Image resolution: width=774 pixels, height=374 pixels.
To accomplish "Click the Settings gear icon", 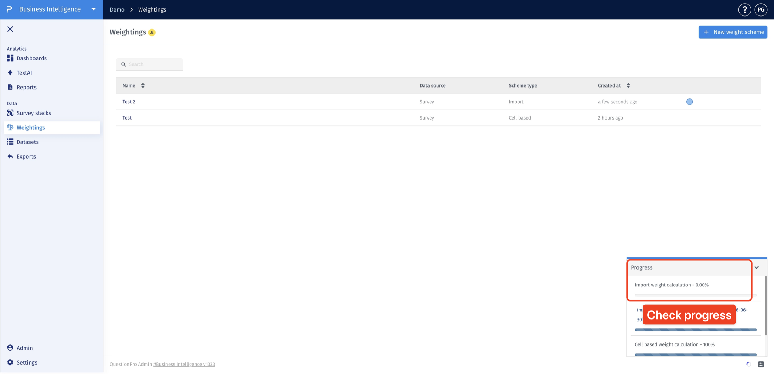I will click(10, 362).
